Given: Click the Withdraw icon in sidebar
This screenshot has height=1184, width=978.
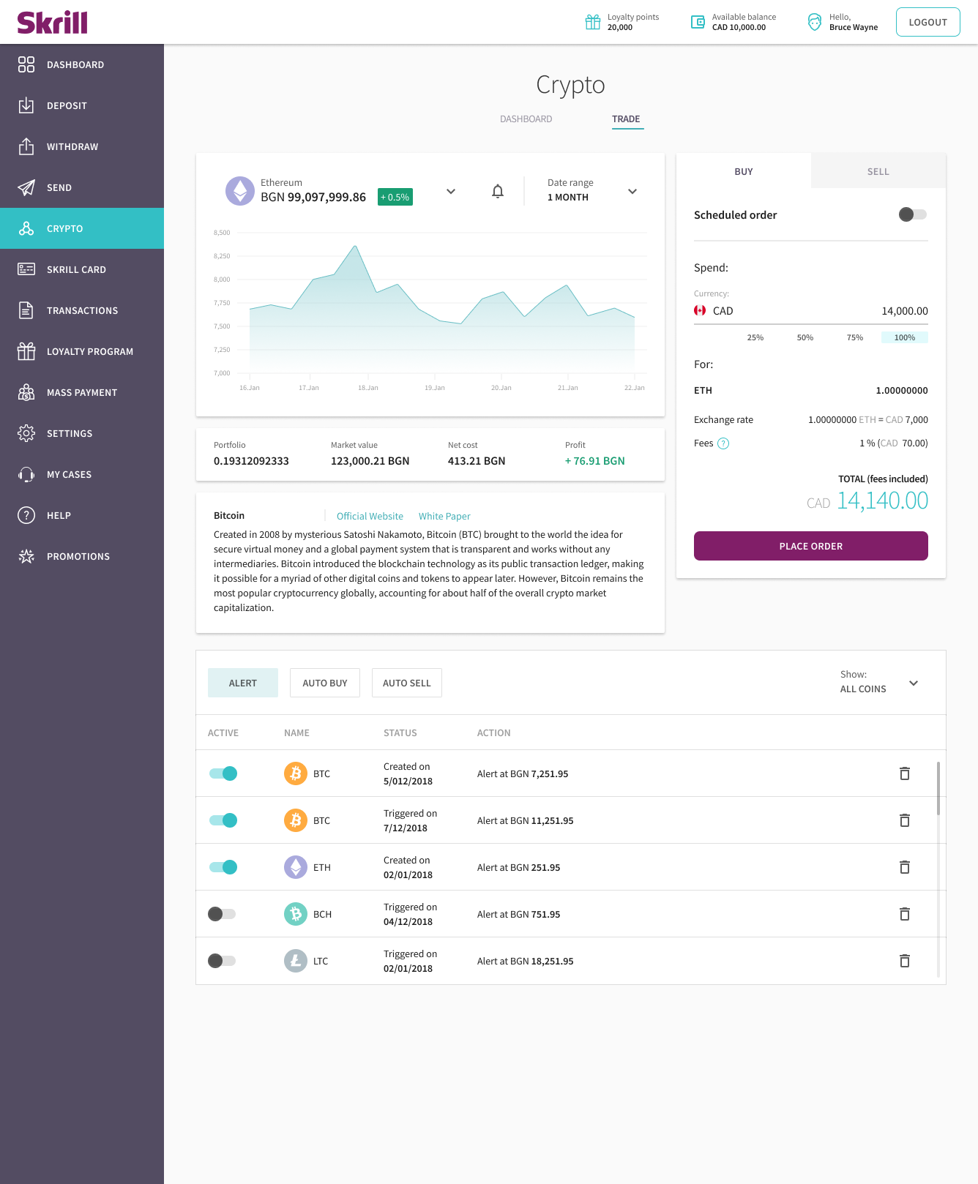Looking at the screenshot, I should click(26, 146).
